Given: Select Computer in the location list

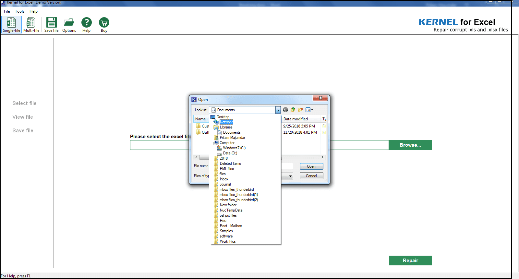Looking at the screenshot, I should tap(227, 143).
